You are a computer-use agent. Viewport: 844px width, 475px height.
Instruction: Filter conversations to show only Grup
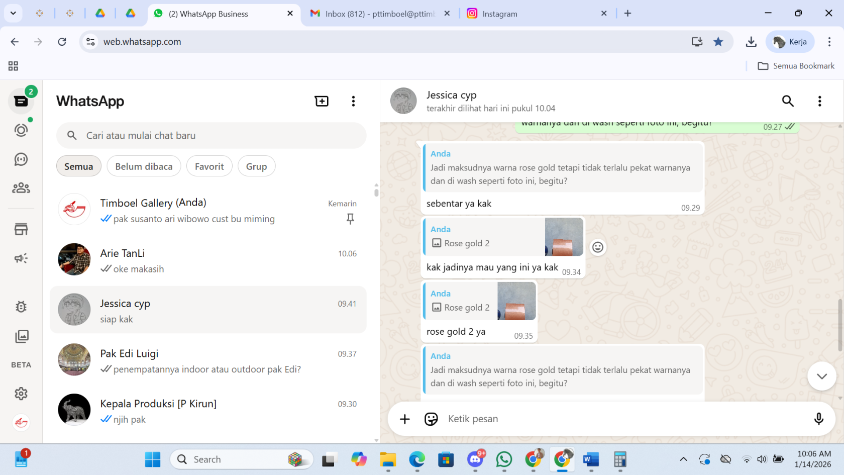pos(256,166)
